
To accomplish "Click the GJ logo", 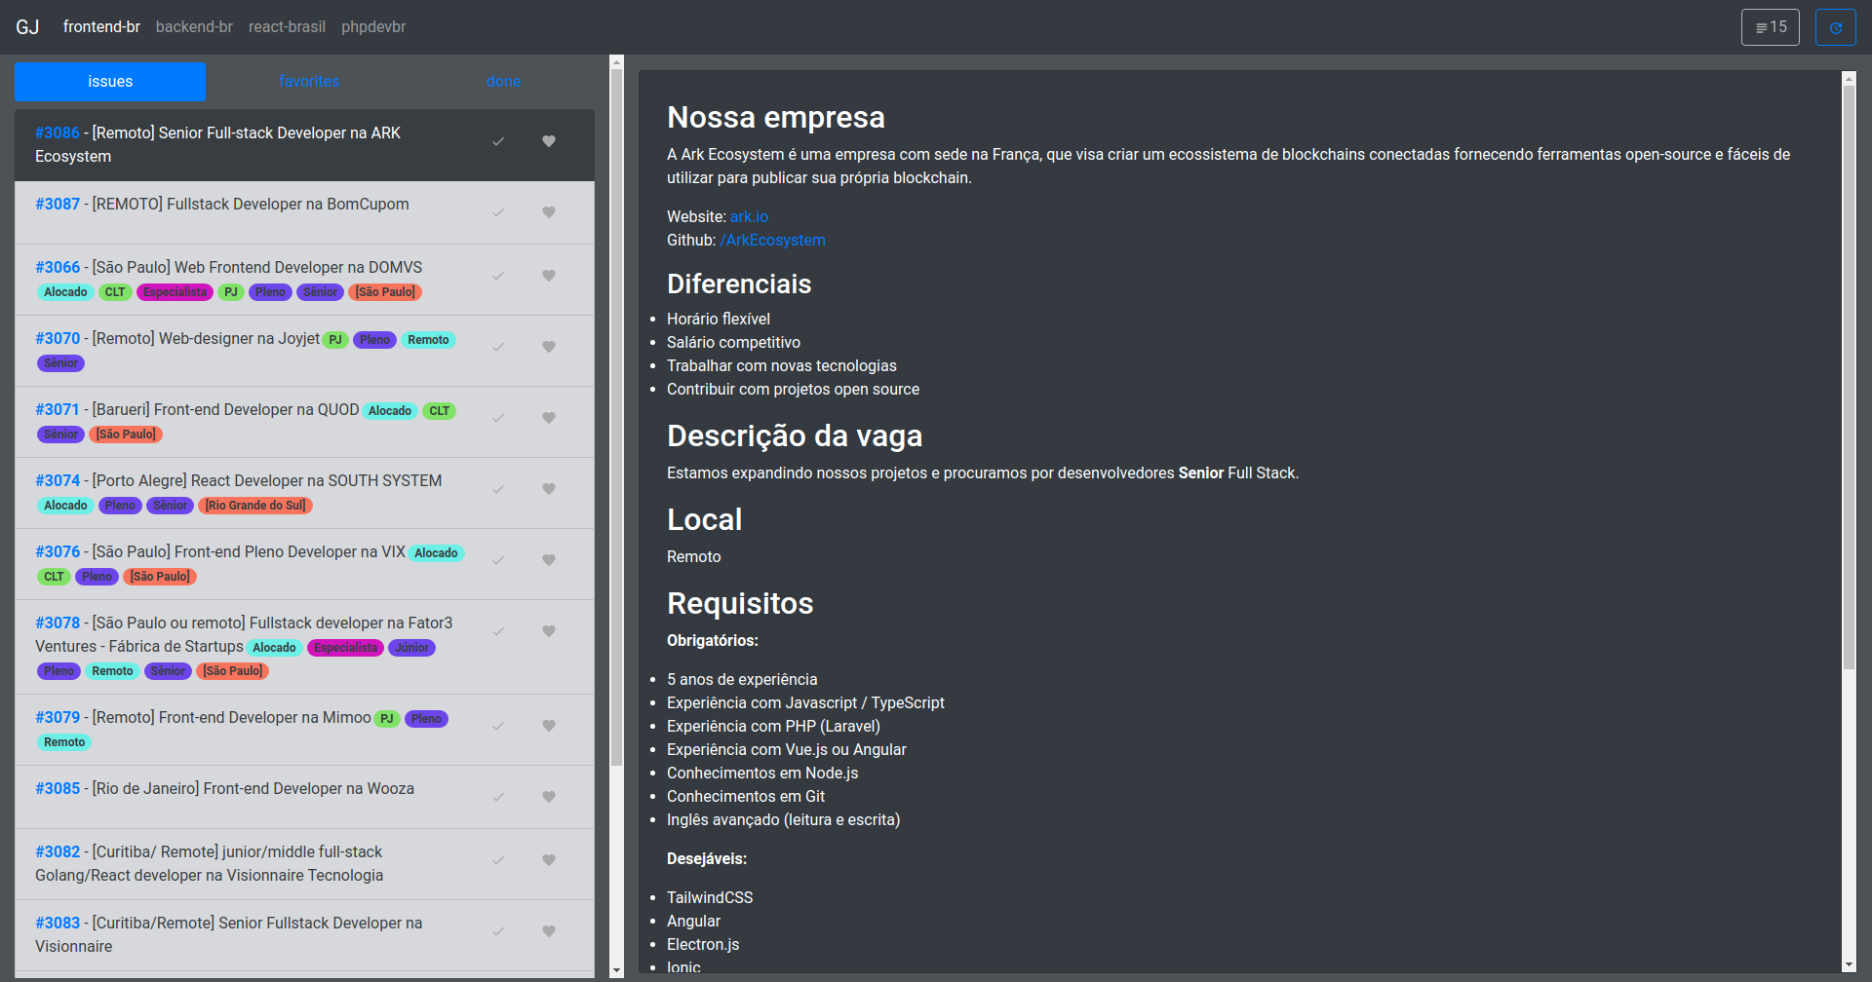I will [x=27, y=27].
